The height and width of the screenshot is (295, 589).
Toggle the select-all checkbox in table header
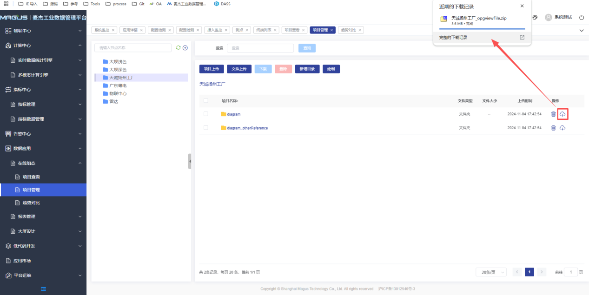tap(206, 100)
